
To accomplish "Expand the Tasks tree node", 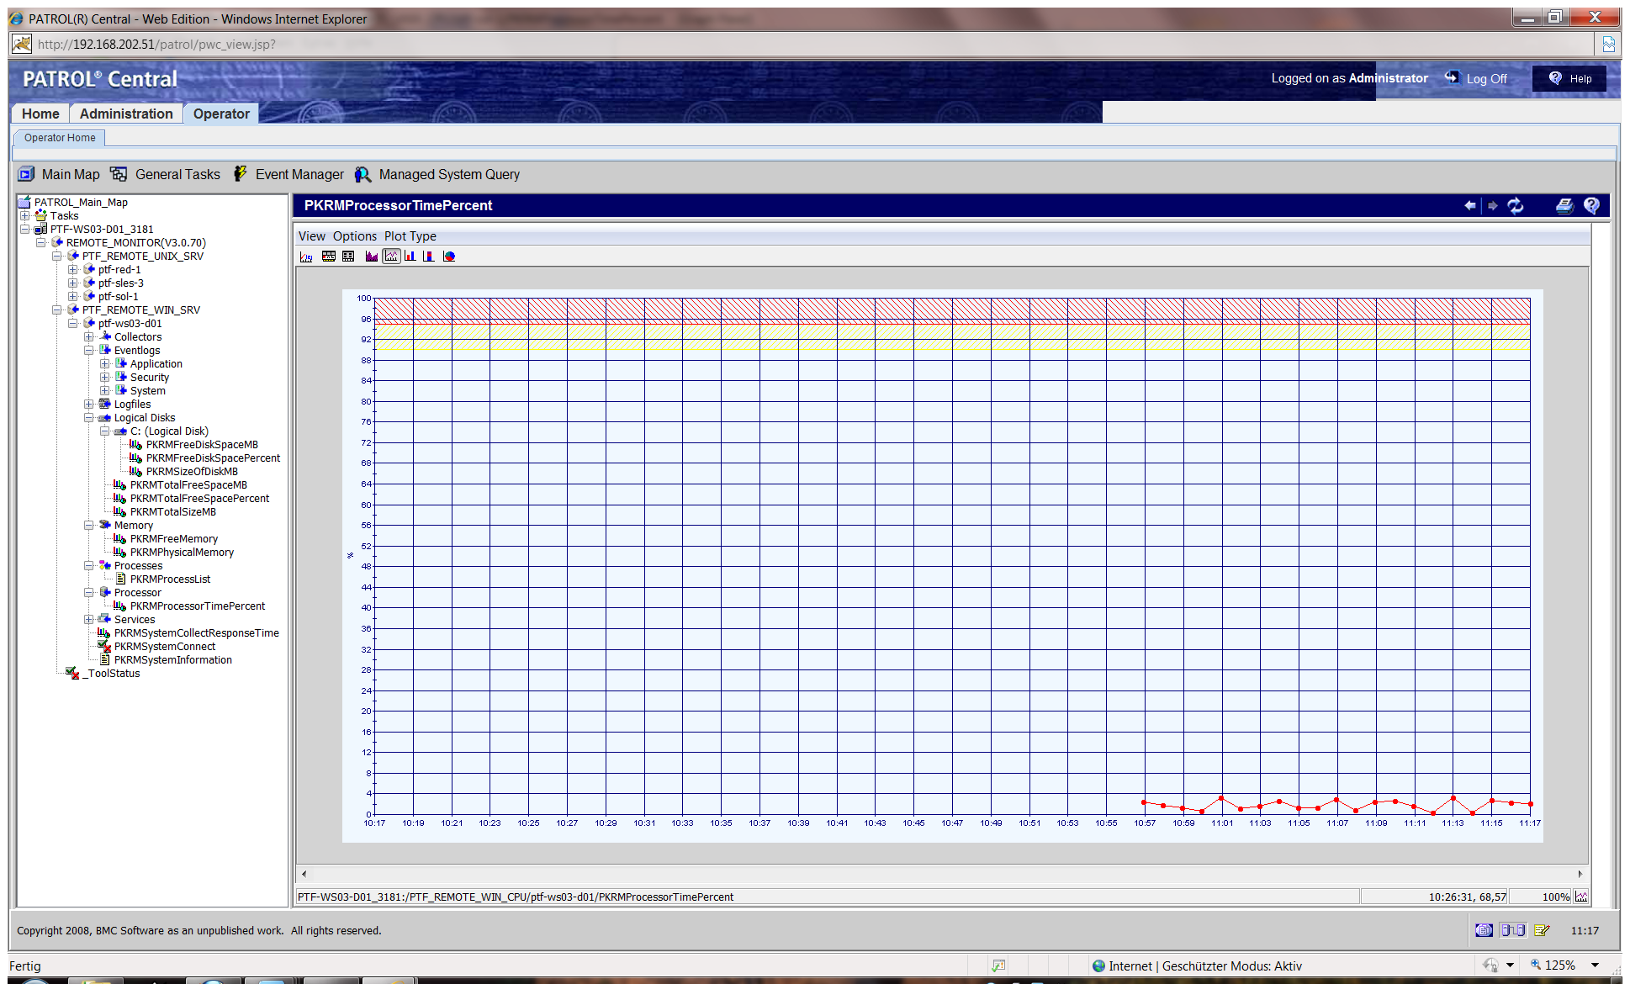I will (25, 216).
